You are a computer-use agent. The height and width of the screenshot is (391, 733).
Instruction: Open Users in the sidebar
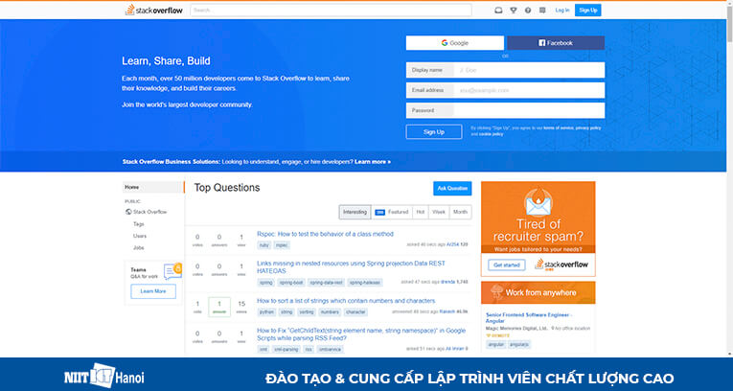tap(139, 236)
